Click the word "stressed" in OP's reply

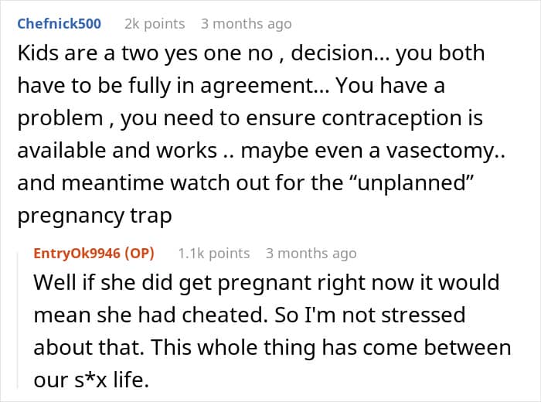coord(424,315)
